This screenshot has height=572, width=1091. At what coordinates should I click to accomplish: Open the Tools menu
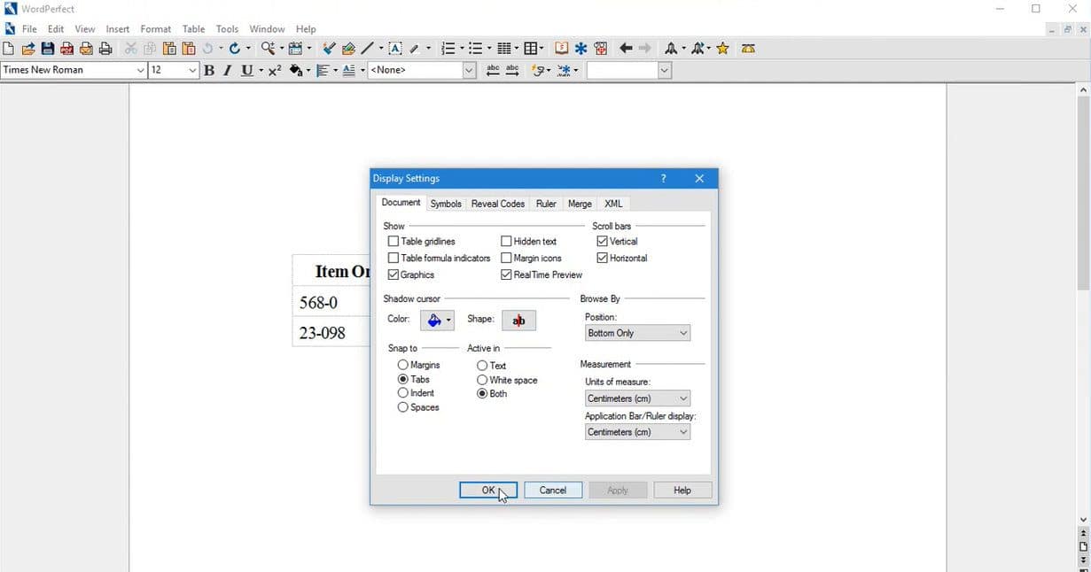[227, 28]
